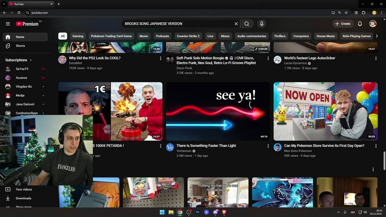Open Photoshop from the taskbar
386x217 pixels.
(x=198, y=212)
